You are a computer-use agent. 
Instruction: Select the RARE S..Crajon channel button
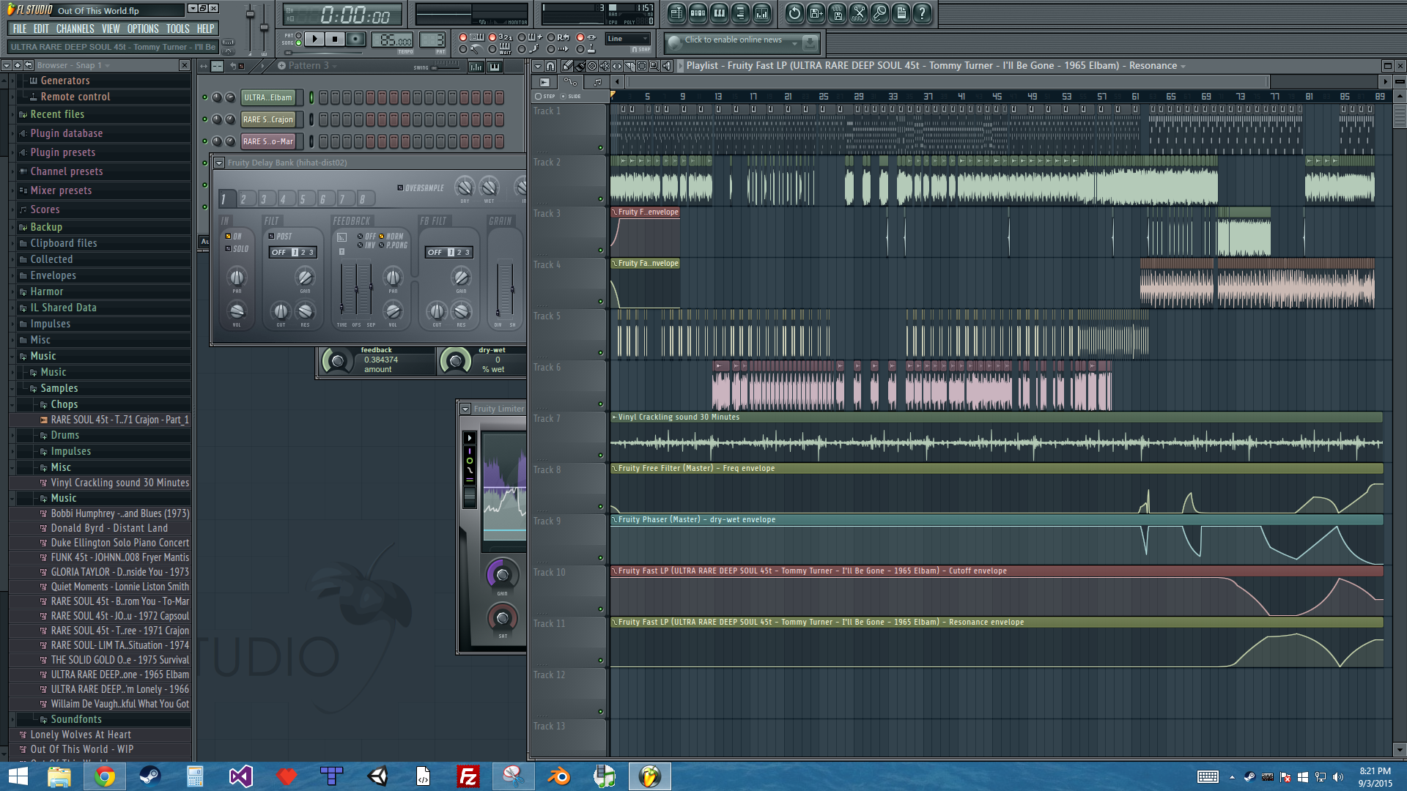click(268, 119)
